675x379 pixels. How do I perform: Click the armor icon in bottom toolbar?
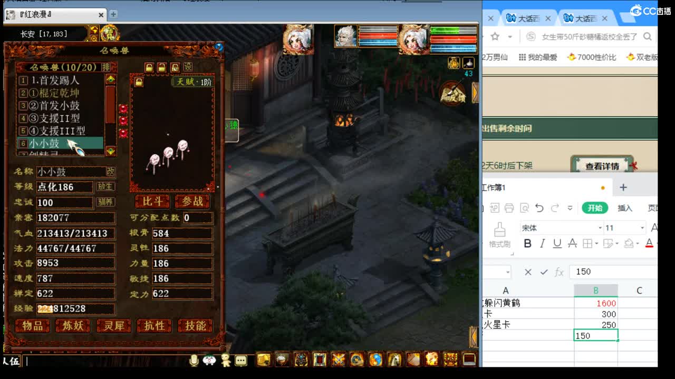pyautogui.click(x=301, y=360)
